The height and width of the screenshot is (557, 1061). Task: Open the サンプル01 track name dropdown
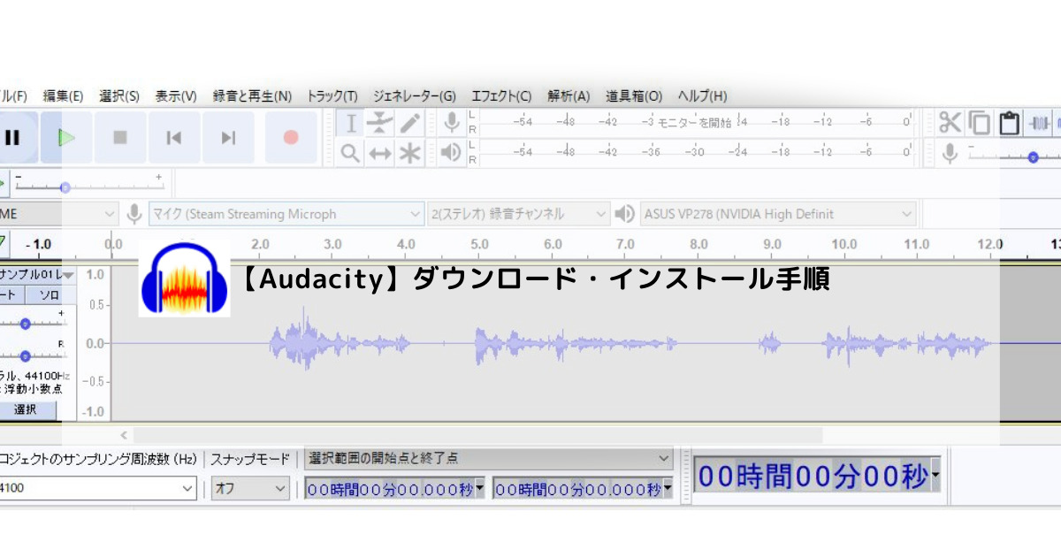[37, 275]
